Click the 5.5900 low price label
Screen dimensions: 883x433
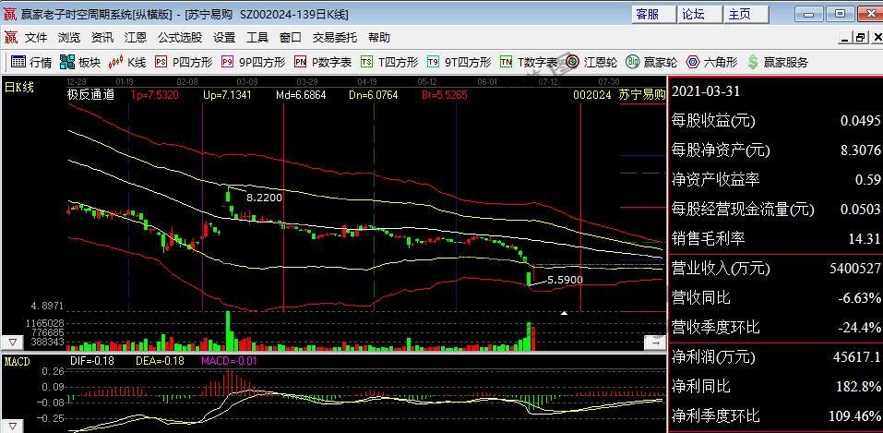click(x=565, y=280)
